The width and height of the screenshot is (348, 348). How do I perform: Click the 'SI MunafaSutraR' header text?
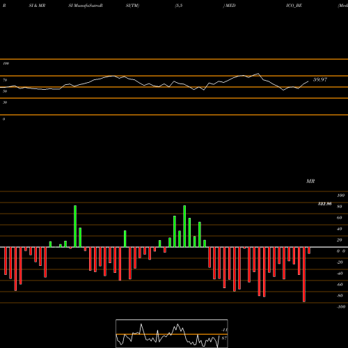(86, 6)
